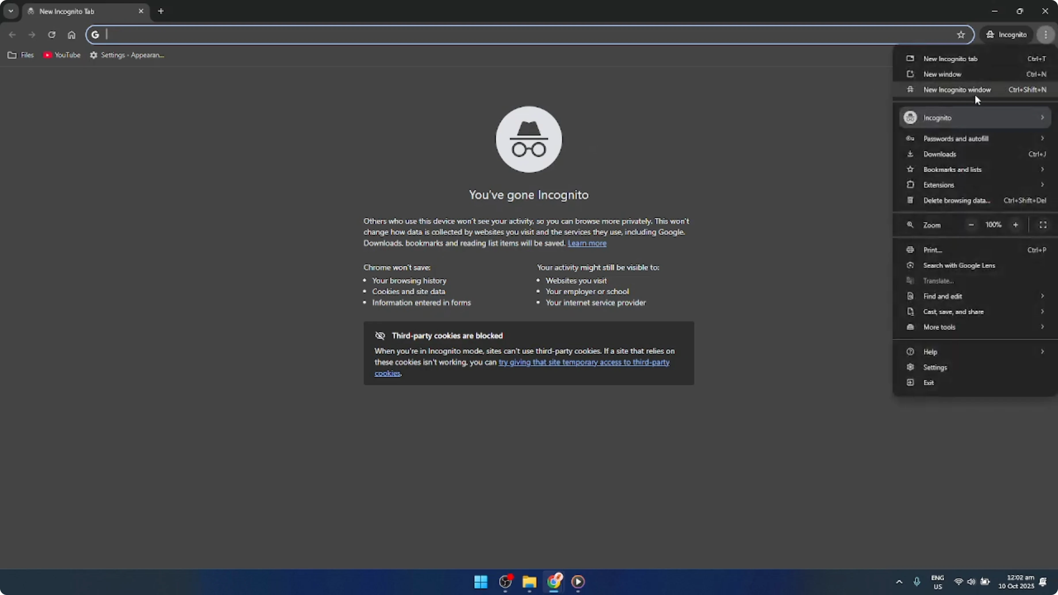The image size is (1058, 595).
Task: Open File Explorer from the taskbar
Action: (x=529, y=582)
